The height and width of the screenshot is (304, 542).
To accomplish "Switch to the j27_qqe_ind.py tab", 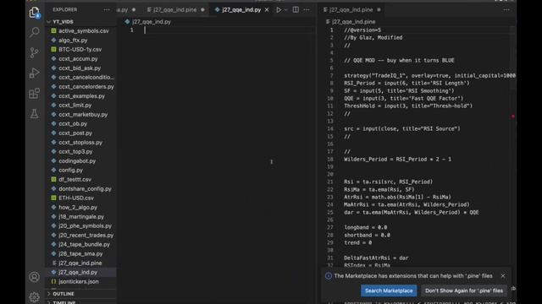I will coord(241,9).
